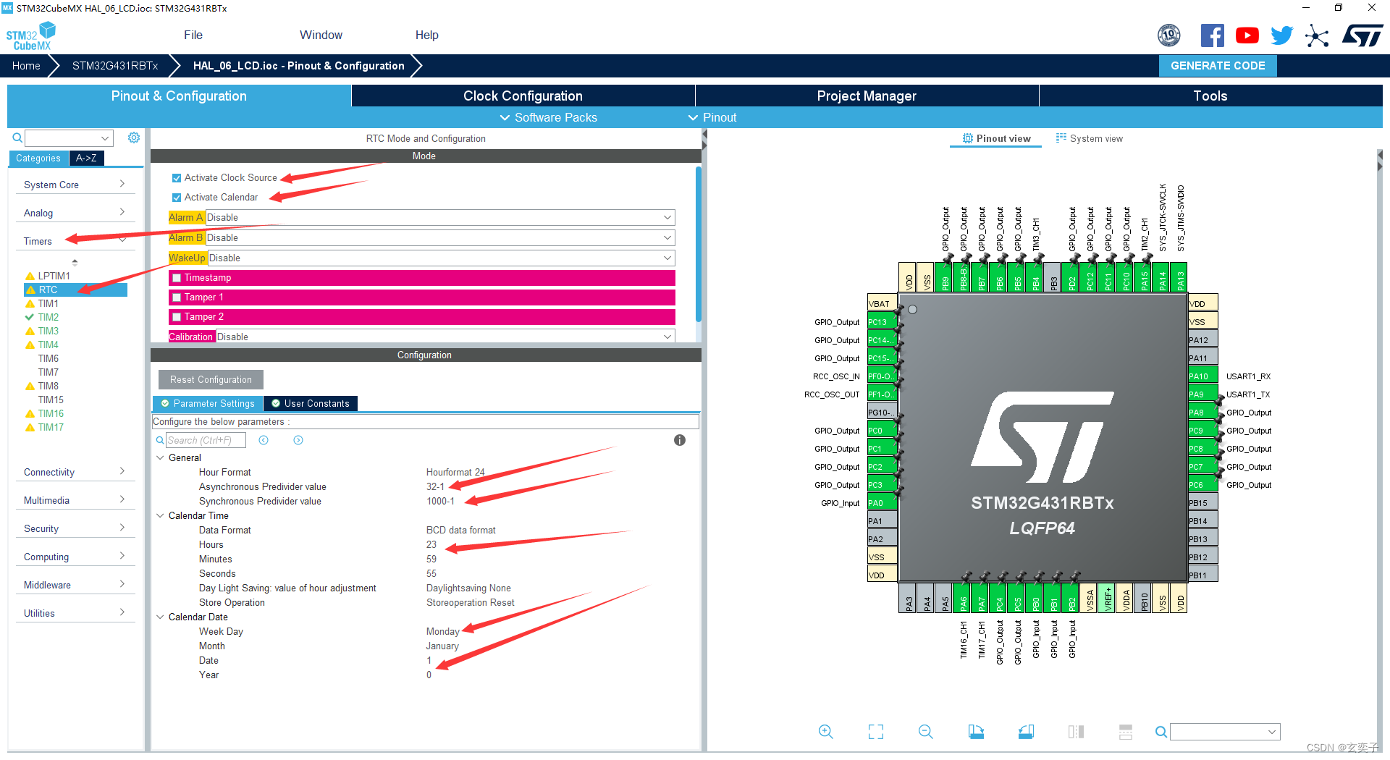Open the Twitter icon link
Screen dimensions: 1390x760
tap(1282, 35)
